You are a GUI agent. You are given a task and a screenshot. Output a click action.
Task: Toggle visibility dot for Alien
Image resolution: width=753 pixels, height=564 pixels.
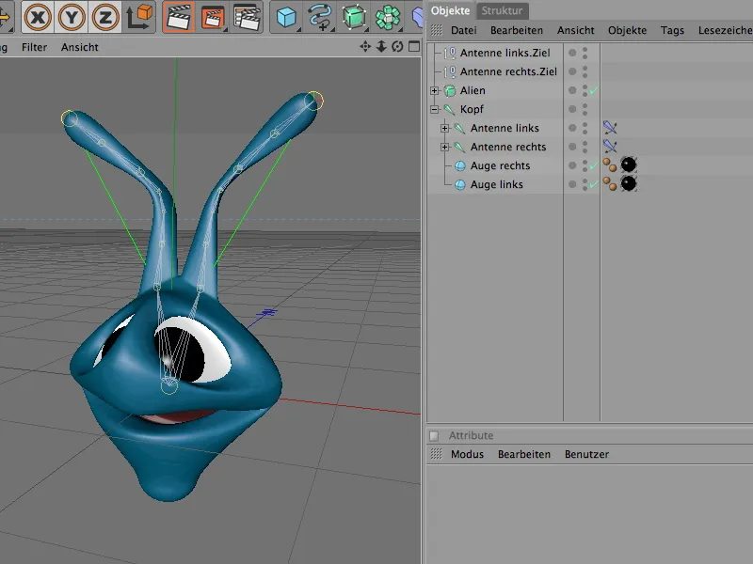pos(572,90)
